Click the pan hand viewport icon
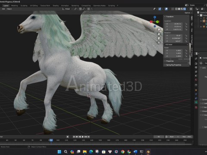This screenshot has width=207, height=155. click(x=159, y=34)
